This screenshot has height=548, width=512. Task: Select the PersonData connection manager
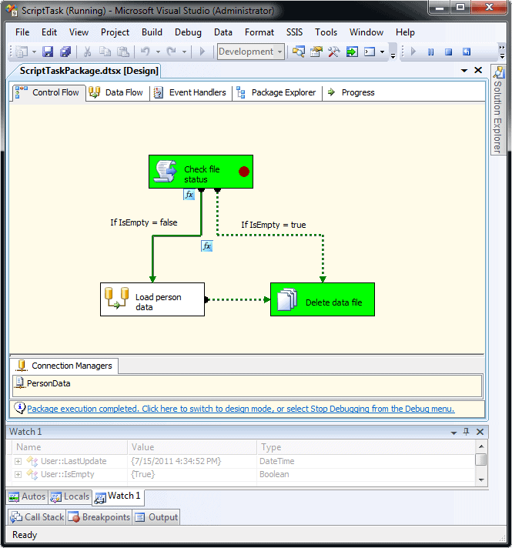coord(42,383)
